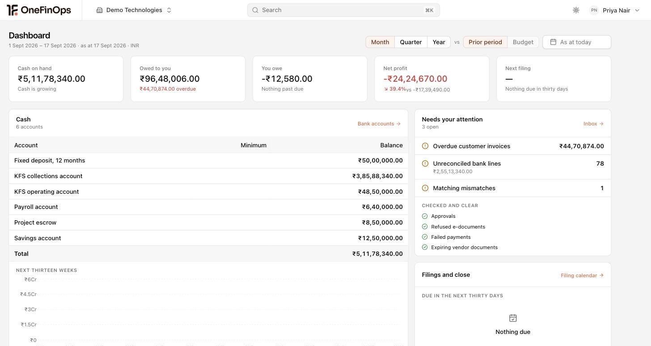Go to the Inbox link
Screen dimensions: 651x346
coord(593,124)
